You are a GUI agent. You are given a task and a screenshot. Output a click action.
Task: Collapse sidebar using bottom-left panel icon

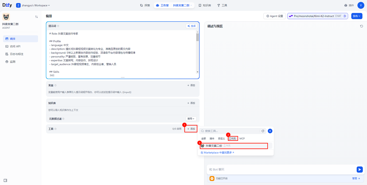click(5, 180)
